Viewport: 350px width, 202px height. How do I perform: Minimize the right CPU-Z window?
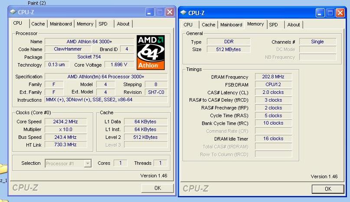(320, 13)
